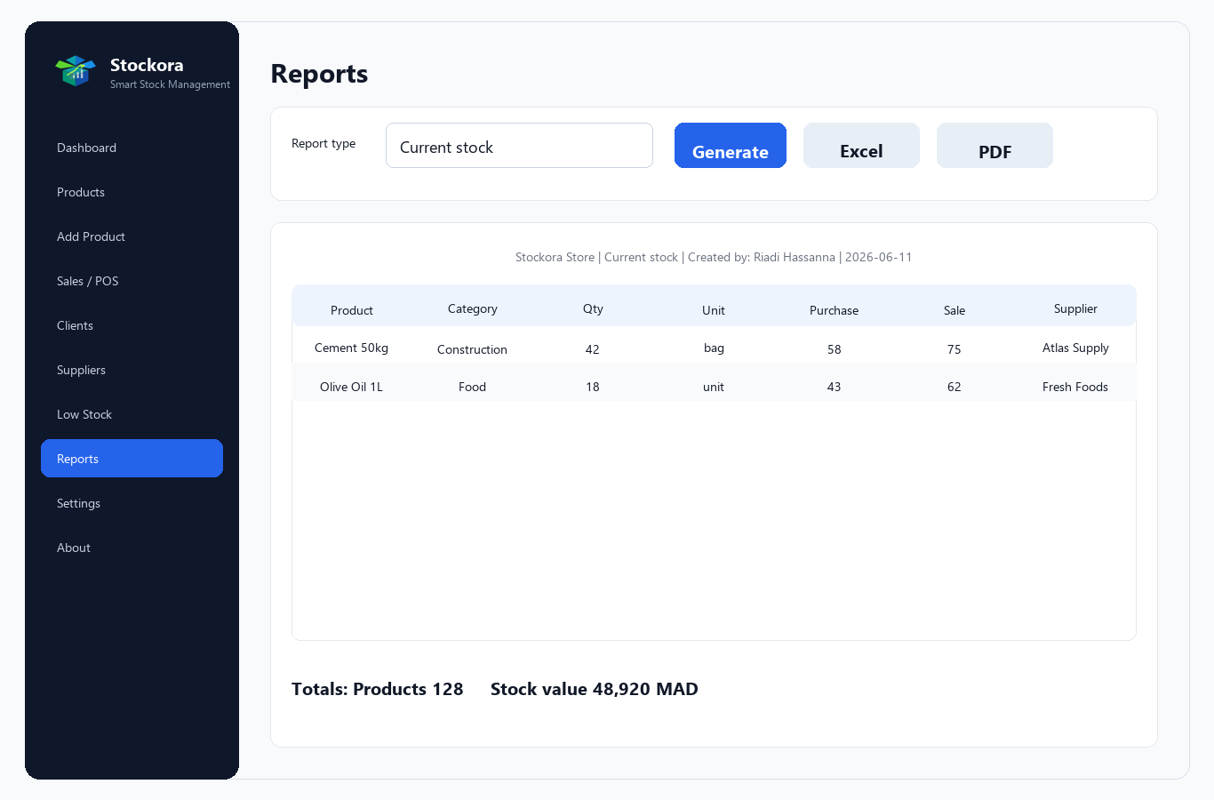Select the Reports sidebar item
The image size is (1214, 800).
pyautogui.click(x=132, y=459)
